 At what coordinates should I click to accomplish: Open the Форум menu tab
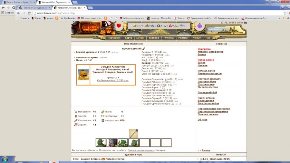click(197, 38)
